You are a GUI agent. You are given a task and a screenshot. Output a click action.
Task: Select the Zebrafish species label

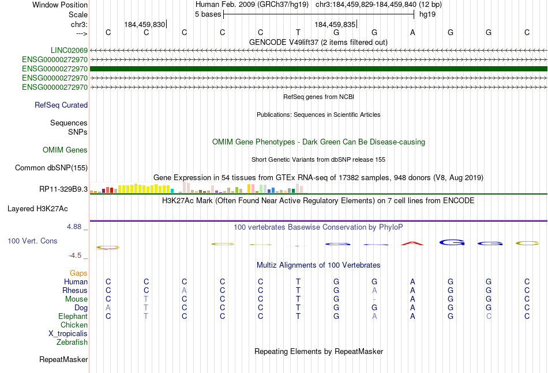click(72, 342)
